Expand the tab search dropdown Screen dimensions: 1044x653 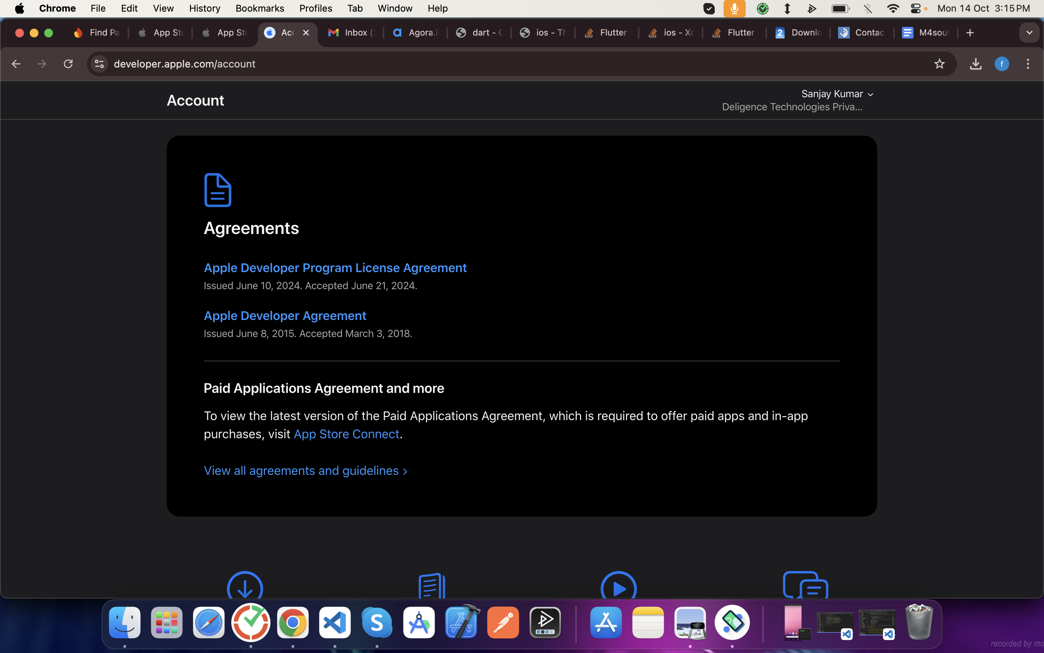(1029, 33)
